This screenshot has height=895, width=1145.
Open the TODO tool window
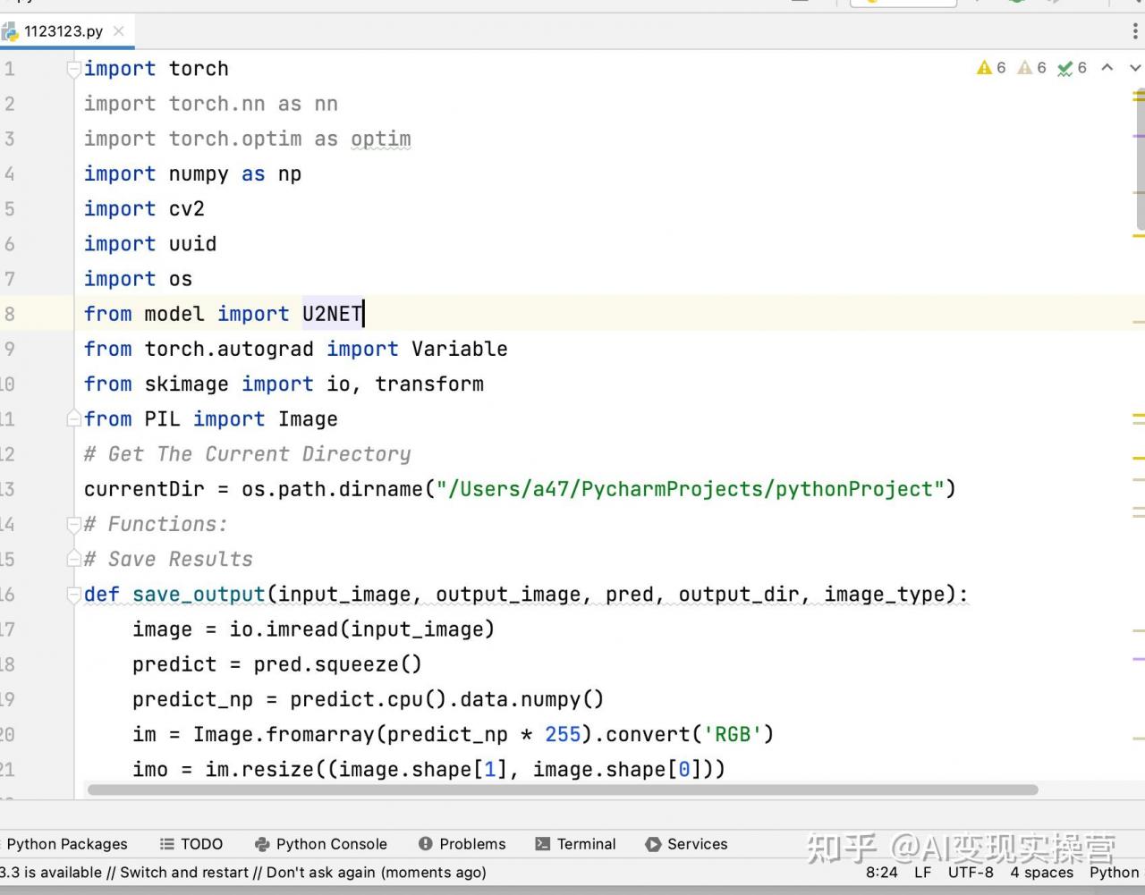pos(191,844)
